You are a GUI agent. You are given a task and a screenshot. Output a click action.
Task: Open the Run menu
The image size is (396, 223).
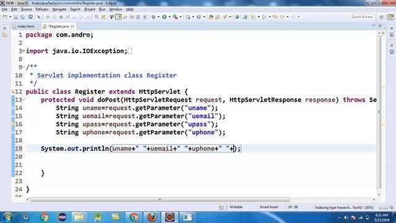(x=102, y=9)
